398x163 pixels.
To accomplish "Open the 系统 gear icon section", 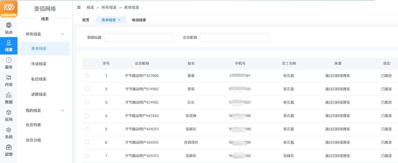I will [x=9, y=133].
